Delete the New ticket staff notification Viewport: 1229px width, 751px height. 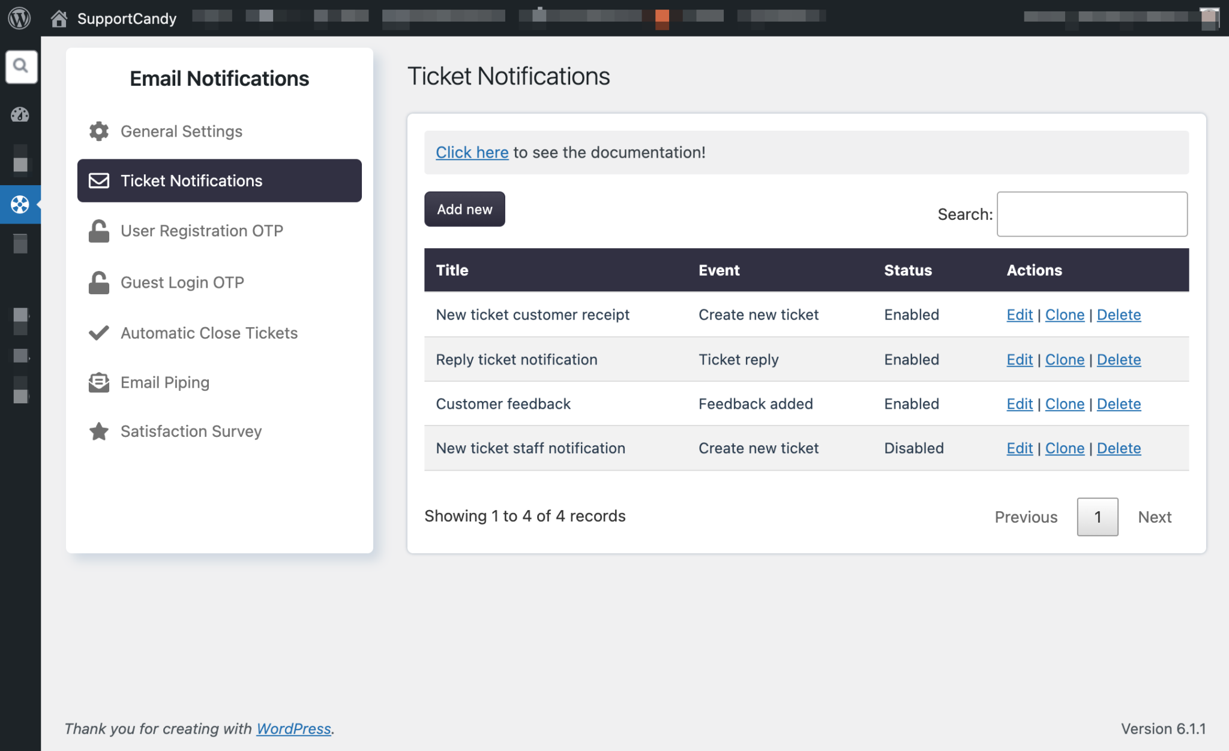tap(1119, 448)
